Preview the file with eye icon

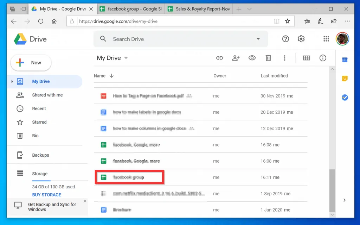[x=252, y=58]
